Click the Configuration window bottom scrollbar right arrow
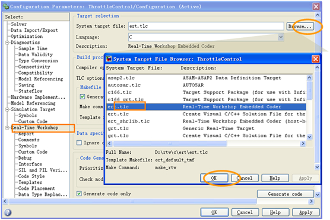This screenshot has width=330, height=220. point(311,201)
